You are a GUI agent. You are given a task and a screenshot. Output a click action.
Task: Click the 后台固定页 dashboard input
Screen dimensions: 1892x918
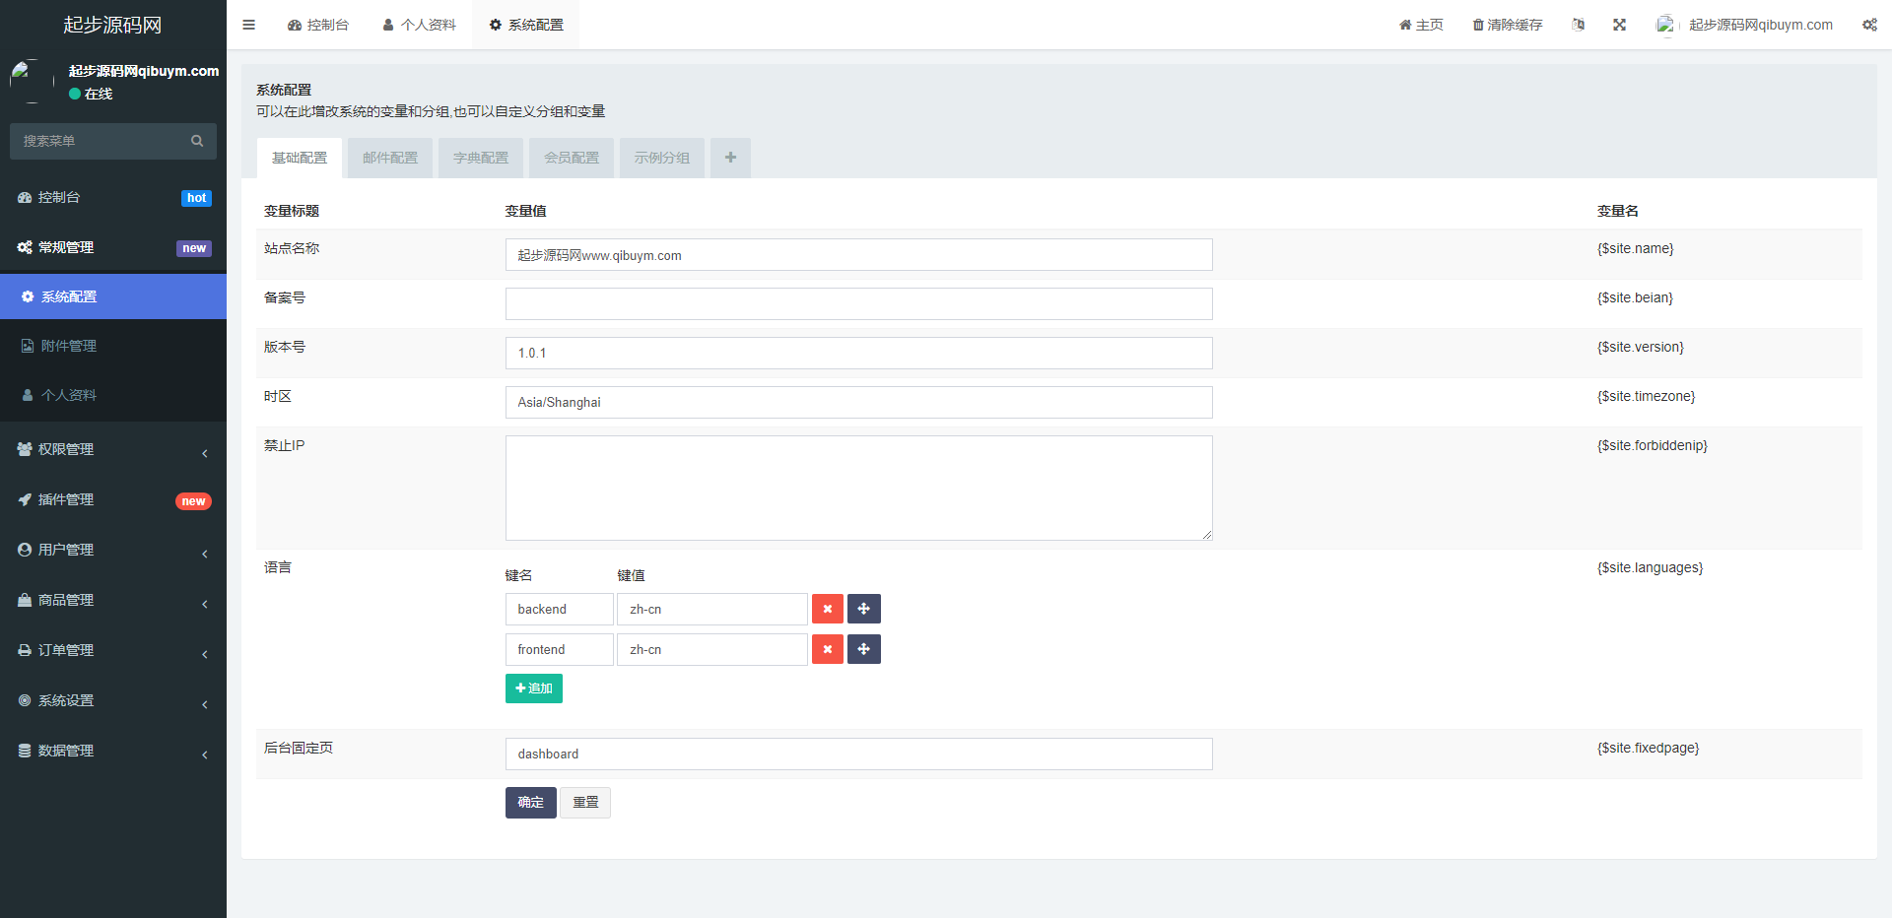click(859, 754)
